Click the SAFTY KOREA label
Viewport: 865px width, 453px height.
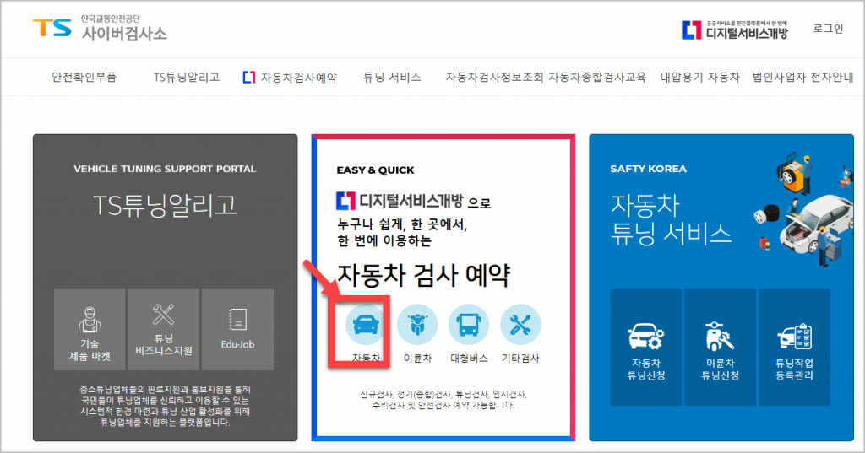coord(648,170)
